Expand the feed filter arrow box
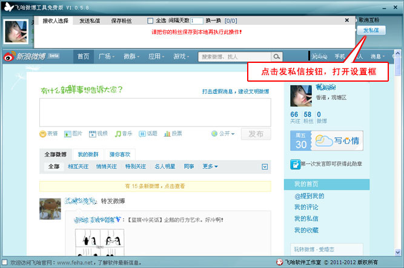This screenshot has width=404, height=268. coord(265,167)
